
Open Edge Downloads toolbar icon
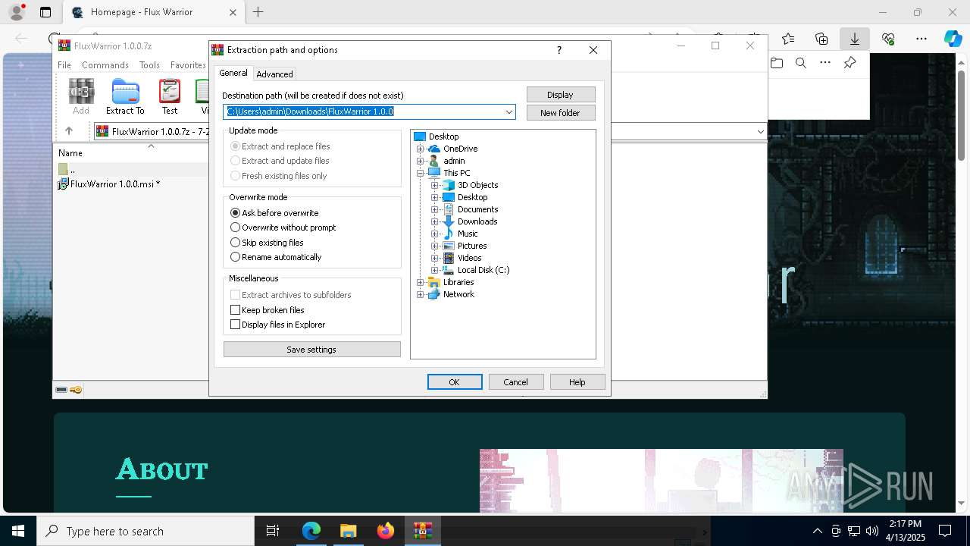point(855,39)
